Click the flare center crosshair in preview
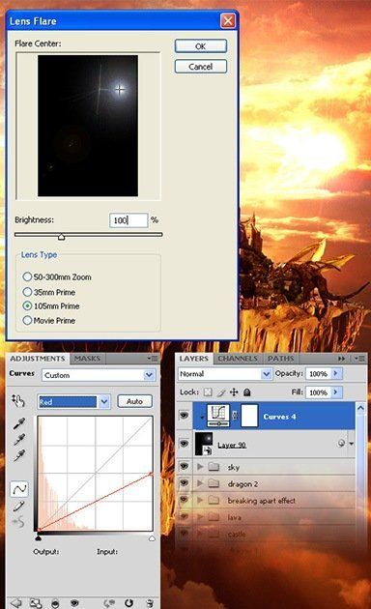This screenshot has height=609, width=371. point(120,90)
